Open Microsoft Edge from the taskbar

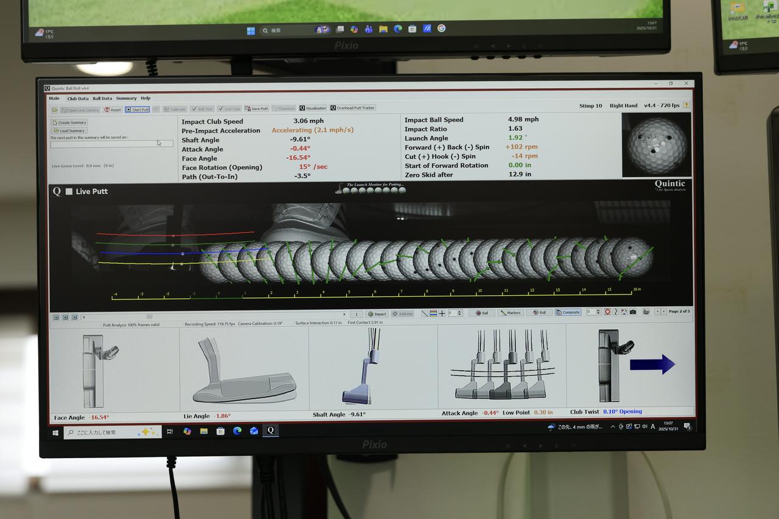coord(237,431)
